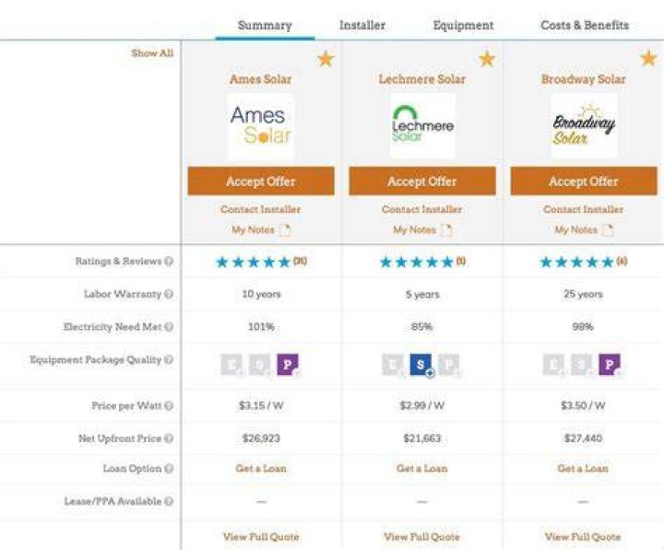Viewport: 664px width, 550px height.
Task: Switch to the Summary tab
Action: coord(265,26)
